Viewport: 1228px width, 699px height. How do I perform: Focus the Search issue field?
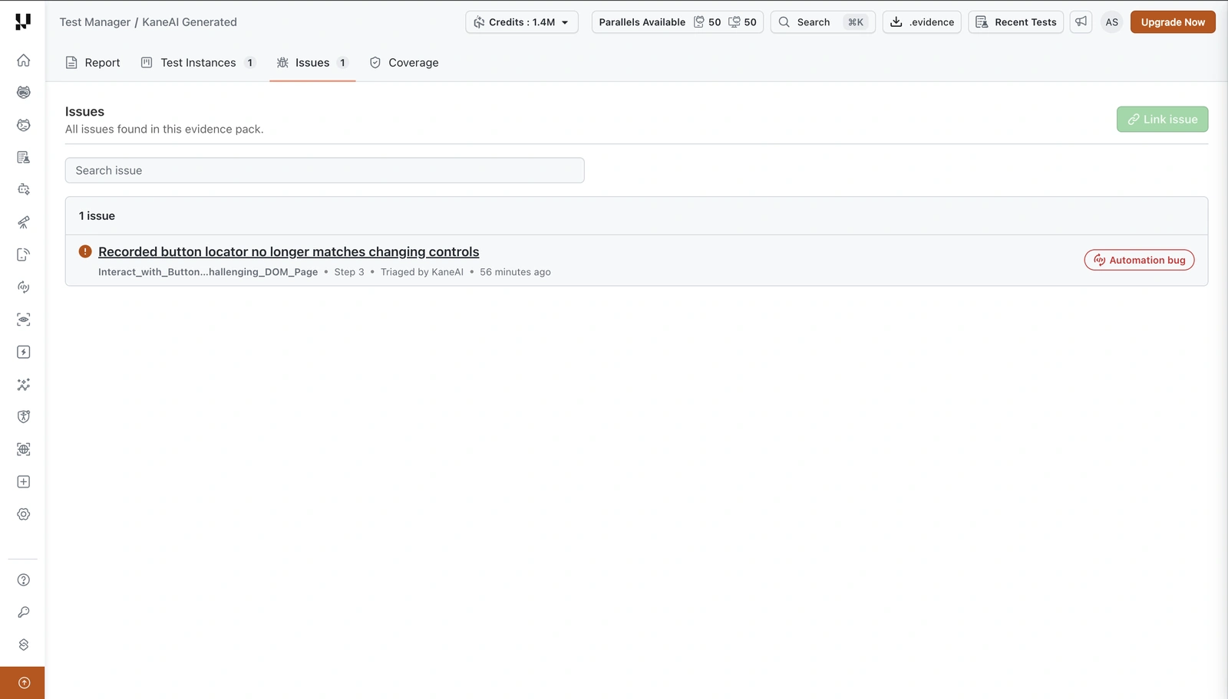click(325, 170)
